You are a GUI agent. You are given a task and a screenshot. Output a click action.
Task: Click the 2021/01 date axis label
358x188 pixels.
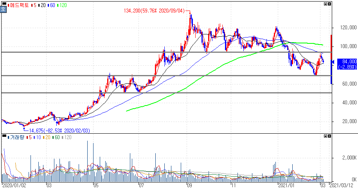tap(286, 185)
